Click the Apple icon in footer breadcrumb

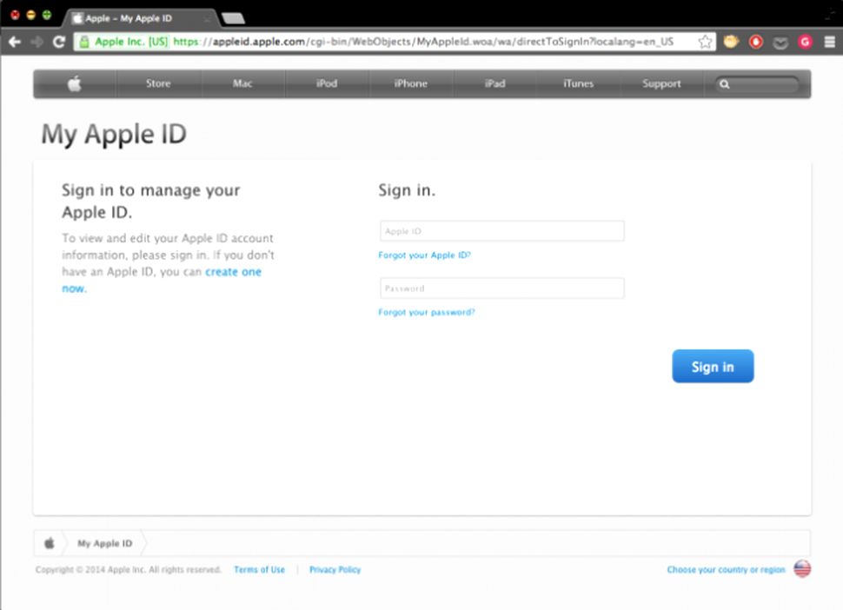(x=50, y=543)
